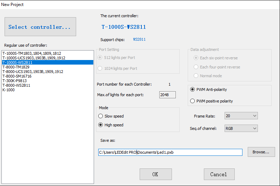280x186 pixels.
Task: Confirm the new project with OK
Action: (x=155, y=174)
